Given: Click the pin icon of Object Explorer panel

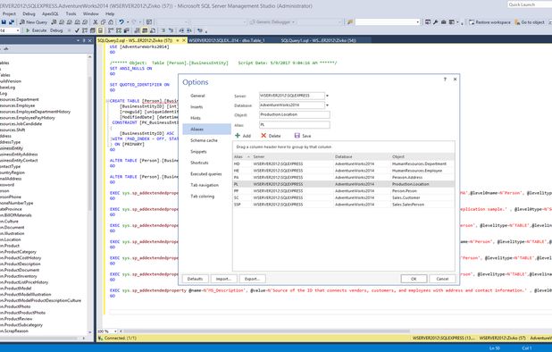Looking at the screenshot, I should tap(84, 41).
